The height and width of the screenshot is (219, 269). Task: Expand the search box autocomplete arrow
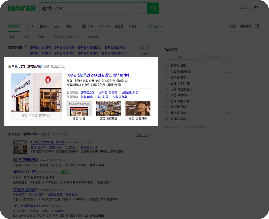click(143, 8)
